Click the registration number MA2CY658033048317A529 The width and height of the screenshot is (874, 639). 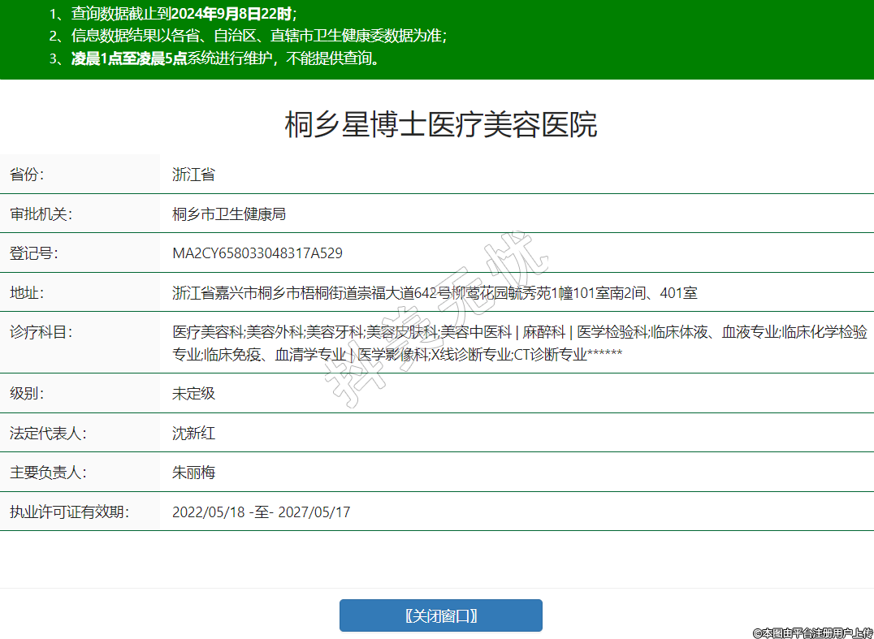[x=257, y=253]
